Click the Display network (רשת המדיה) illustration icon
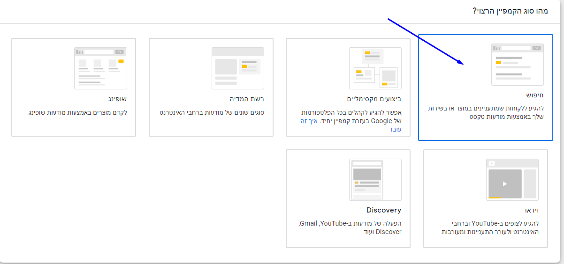This screenshot has height=264, width=564. pyautogui.click(x=238, y=68)
